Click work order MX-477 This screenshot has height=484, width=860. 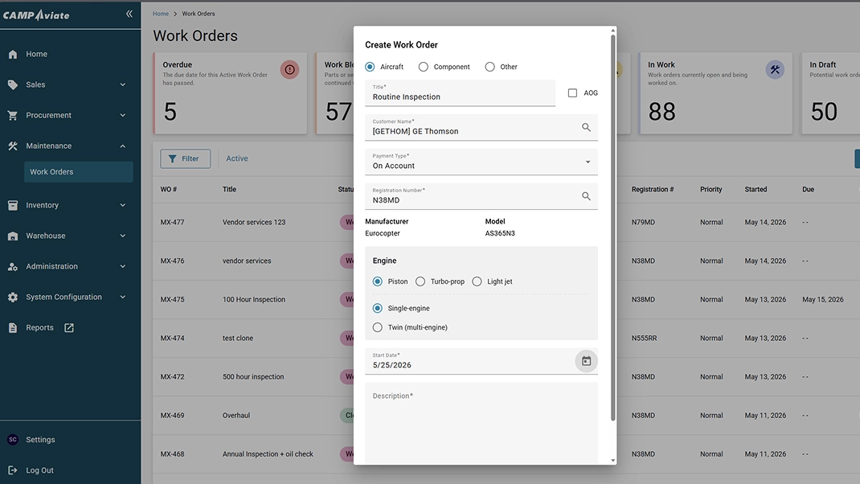pyautogui.click(x=172, y=222)
